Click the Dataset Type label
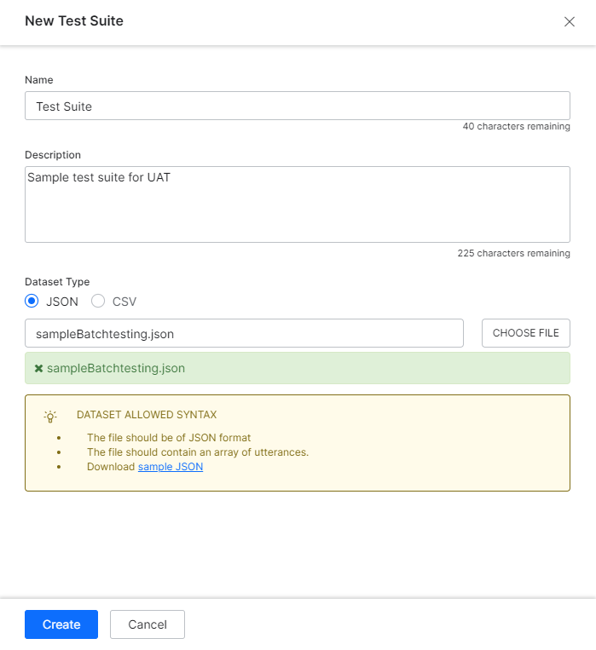Screen dimensions: 596x650 57,282
